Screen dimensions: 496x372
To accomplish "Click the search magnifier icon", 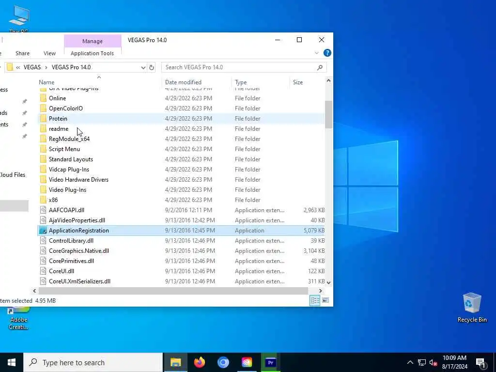I will [320, 67].
